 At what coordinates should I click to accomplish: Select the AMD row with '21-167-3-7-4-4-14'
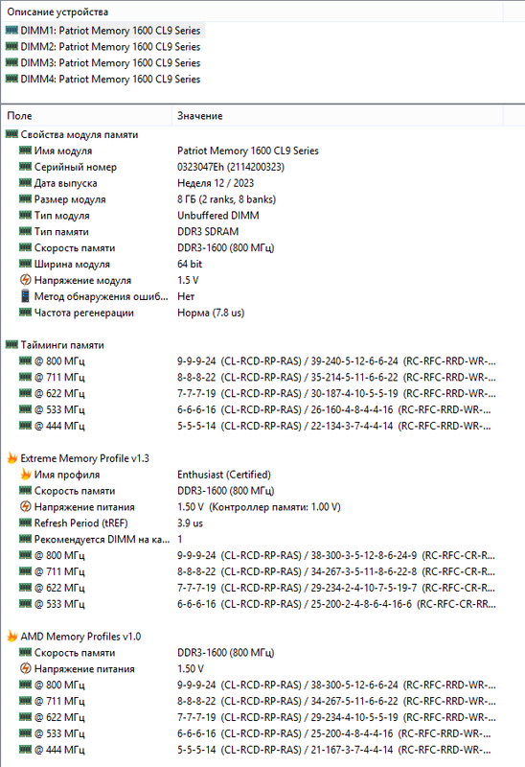[254, 749]
